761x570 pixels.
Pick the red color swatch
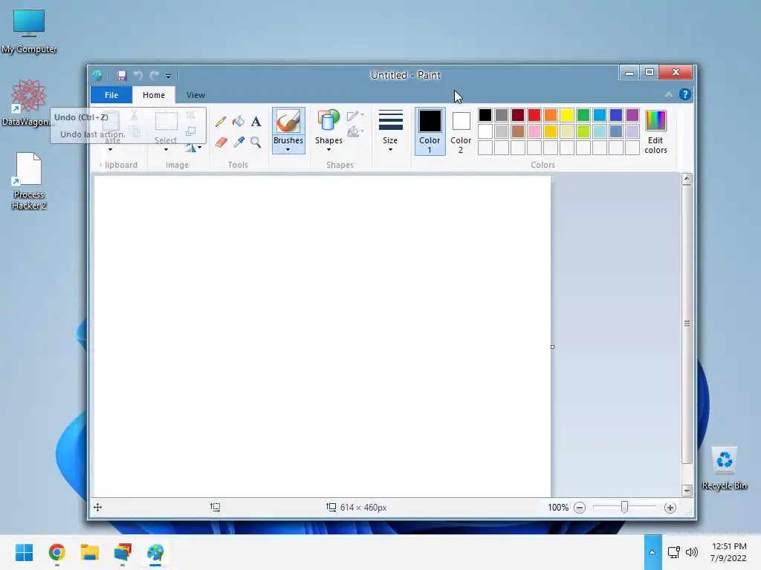(x=534, y=115)
